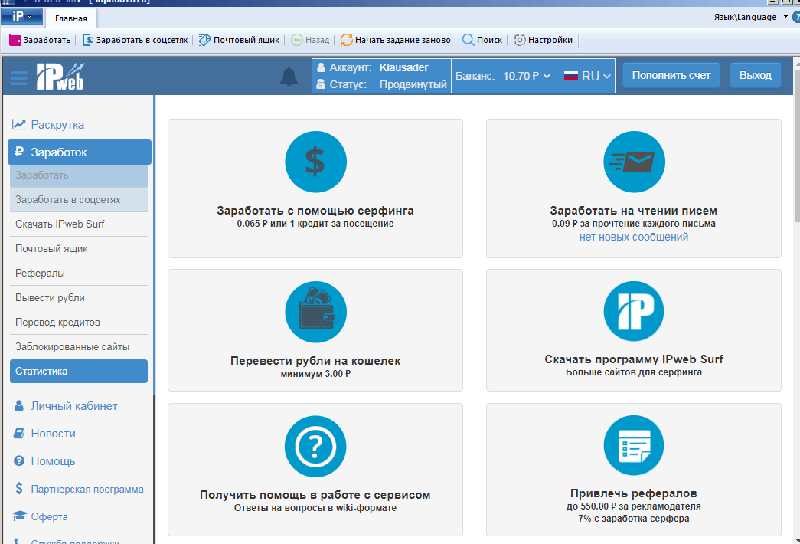Open Личный кабинет section
The width and height of the screenshot is (800, 544).
tap(65, 406)
